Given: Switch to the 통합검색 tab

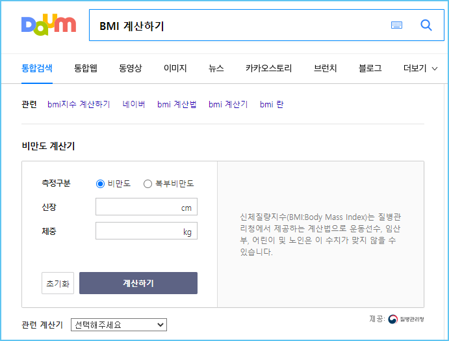Looking at the screenshot, I should point(37,68).
